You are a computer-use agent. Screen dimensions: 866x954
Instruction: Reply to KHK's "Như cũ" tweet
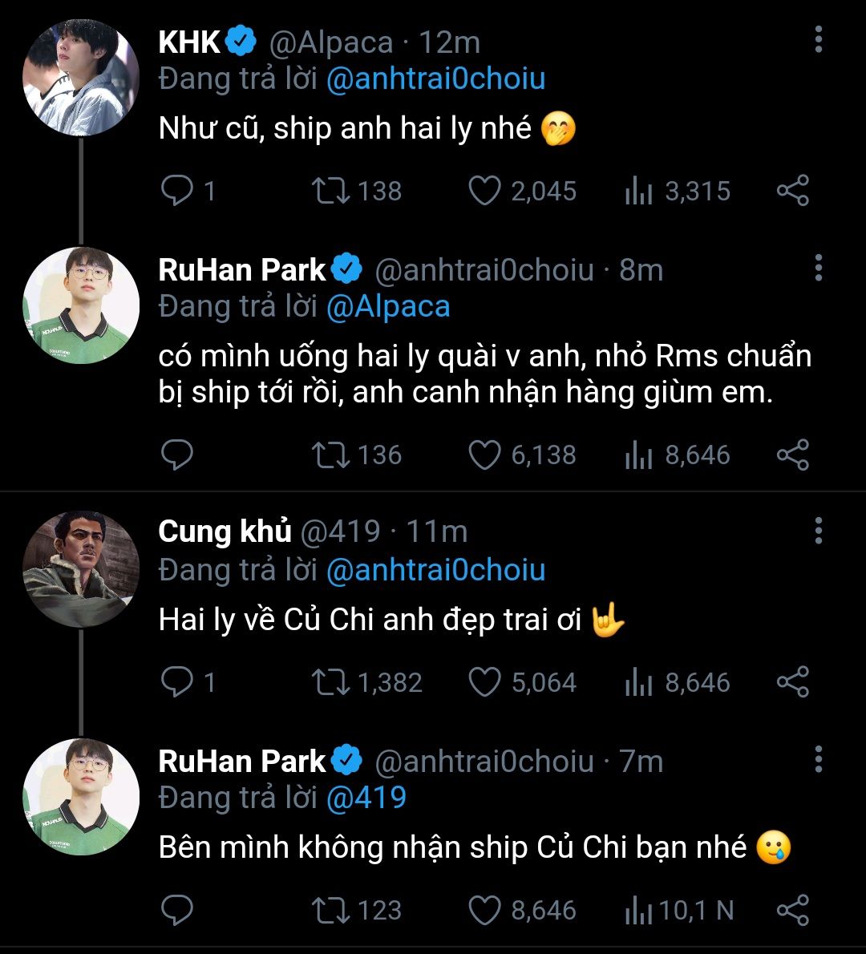tap(177, 191)
